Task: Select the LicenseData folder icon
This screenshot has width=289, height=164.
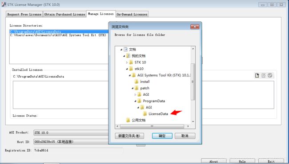Action: tap(145, 113)
